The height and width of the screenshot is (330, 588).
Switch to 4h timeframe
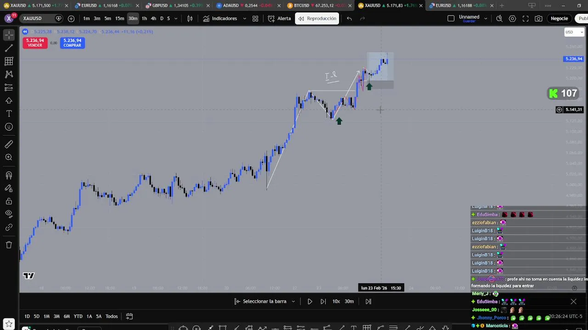click(x=153, y=18)
